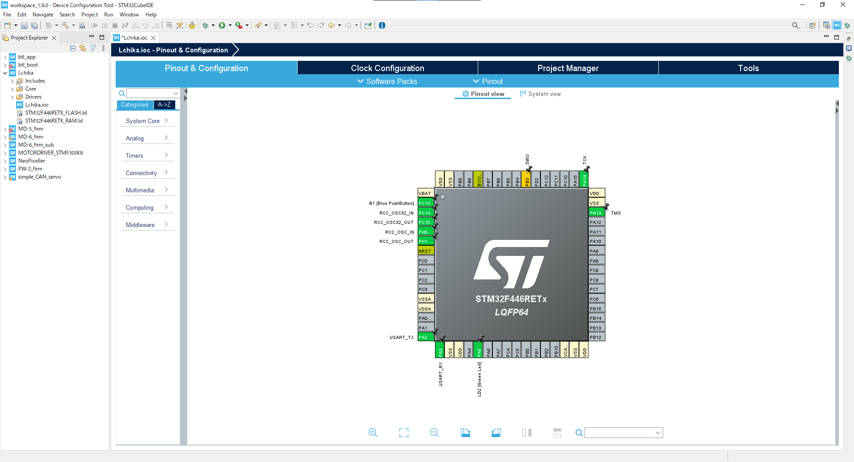The height and width of the screenshot is (462, 854).
Task: Switch to System view
Action: click(x=540, y=94)
